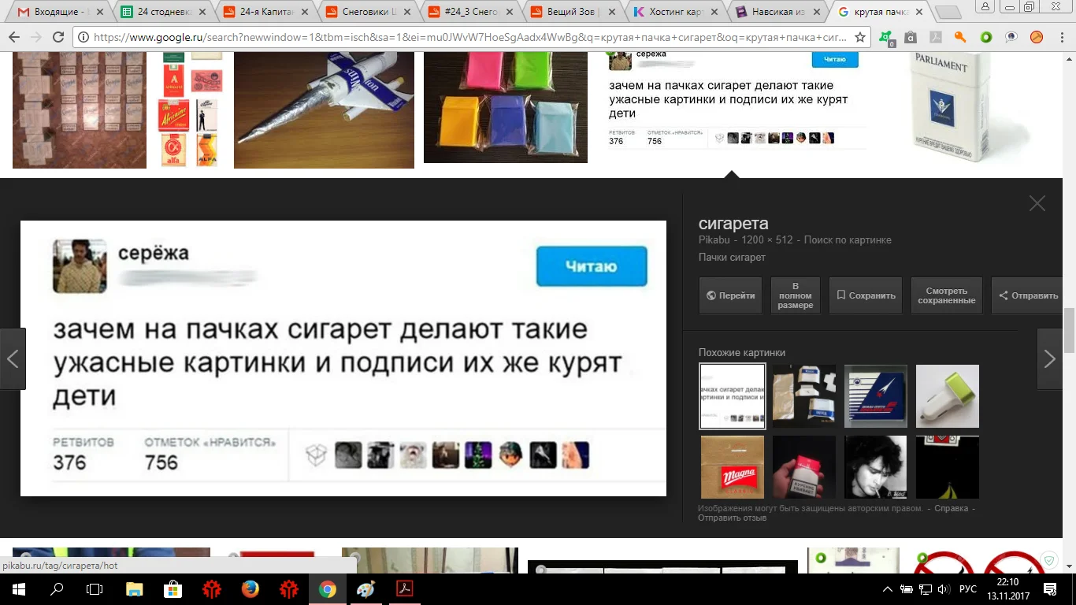Screen dimensions: 1076x605
Task: Show the previous image with the left arrow
Action: tap(13, 359)
